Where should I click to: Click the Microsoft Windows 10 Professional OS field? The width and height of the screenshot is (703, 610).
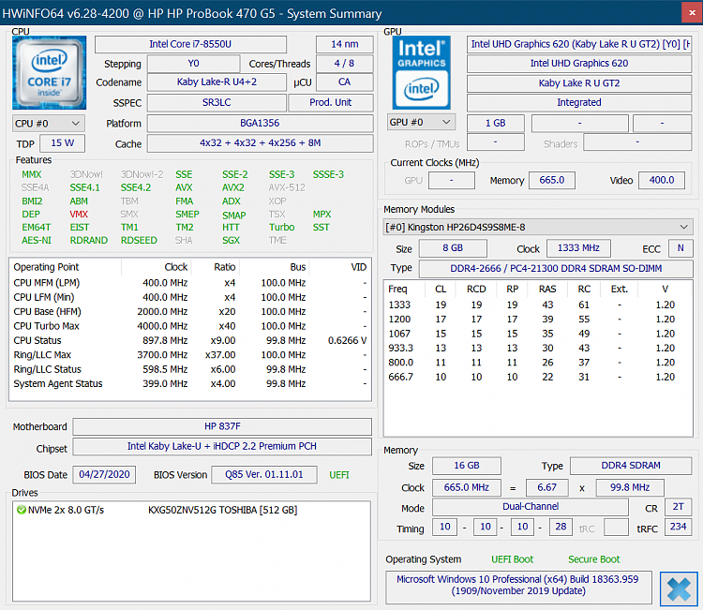coord(518,586)
